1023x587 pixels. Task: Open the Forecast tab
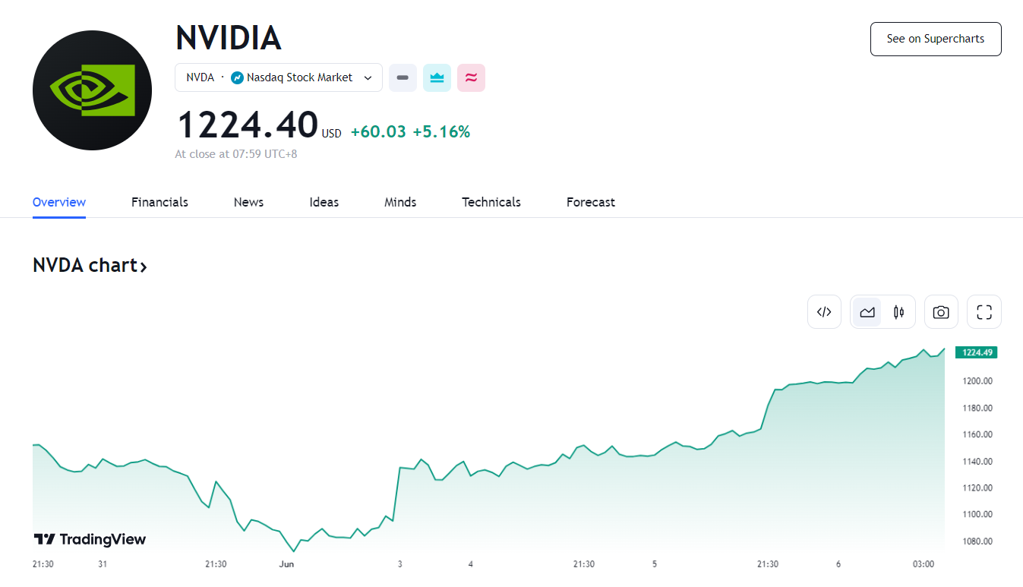click(590, 202)
